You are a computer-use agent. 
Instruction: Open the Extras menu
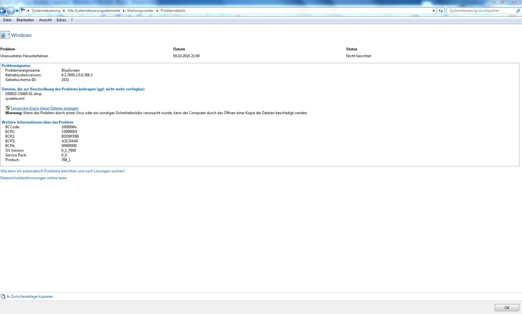(61, 20)
